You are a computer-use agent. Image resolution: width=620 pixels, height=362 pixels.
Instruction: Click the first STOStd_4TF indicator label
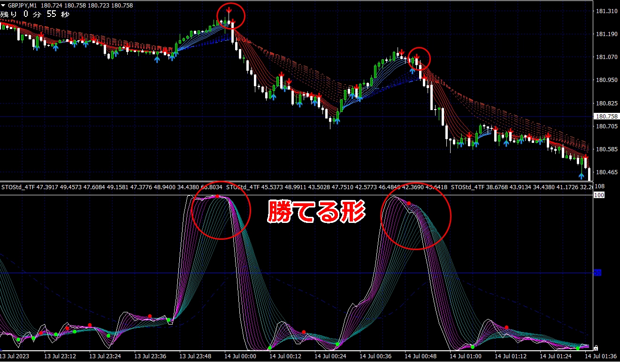point(18,187)
